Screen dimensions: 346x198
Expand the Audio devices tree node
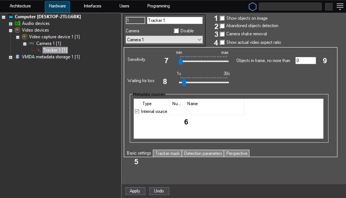[11, 24]
